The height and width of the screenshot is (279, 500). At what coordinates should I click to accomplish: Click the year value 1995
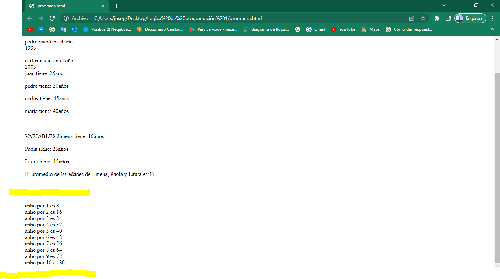click(x=30, y=48)
